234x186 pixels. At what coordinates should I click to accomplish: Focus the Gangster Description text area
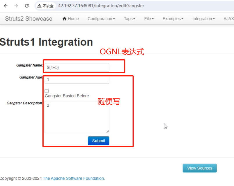point(77,117)
